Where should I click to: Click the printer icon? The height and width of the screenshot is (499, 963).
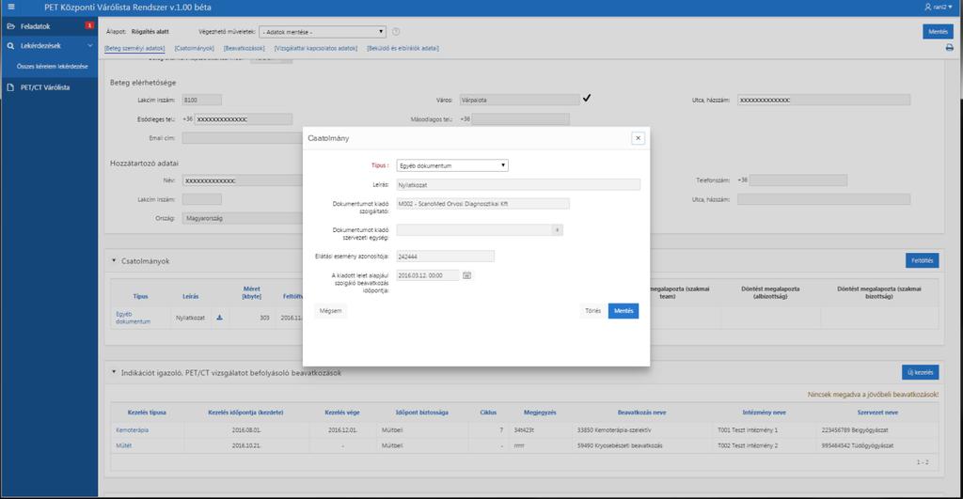(950, 48)
